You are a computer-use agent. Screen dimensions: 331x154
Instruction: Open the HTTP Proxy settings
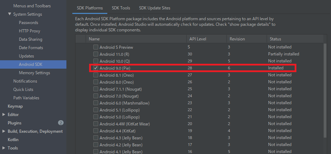[x=29, y=31]
